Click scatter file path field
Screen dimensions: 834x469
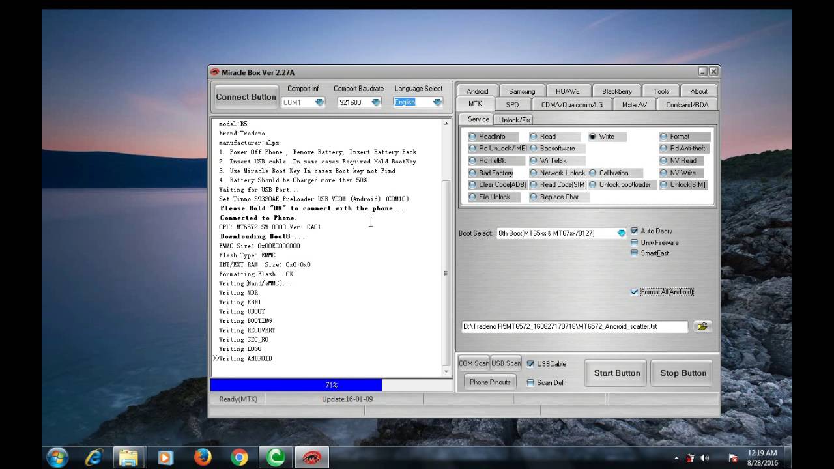pos(575,327)
